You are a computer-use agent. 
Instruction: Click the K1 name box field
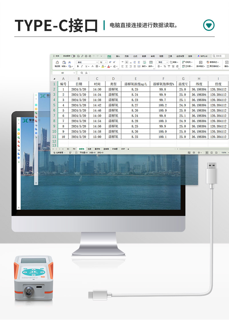click(x=63, y=73)
